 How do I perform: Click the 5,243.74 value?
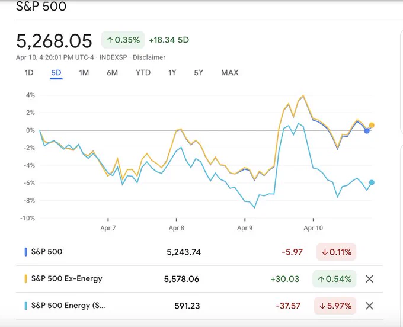point(184,252)
